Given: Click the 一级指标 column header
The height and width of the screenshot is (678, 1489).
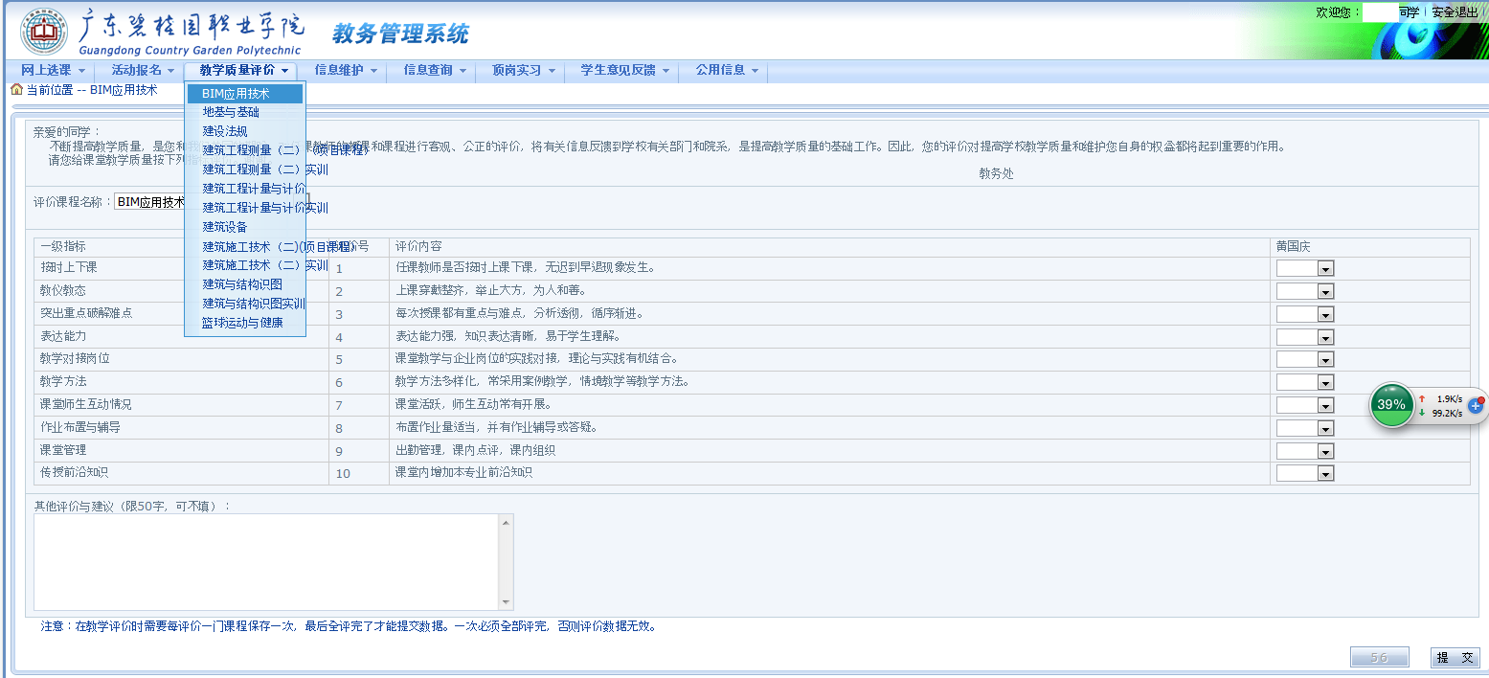Looking at the screenshot, I should tap(63, 246).
